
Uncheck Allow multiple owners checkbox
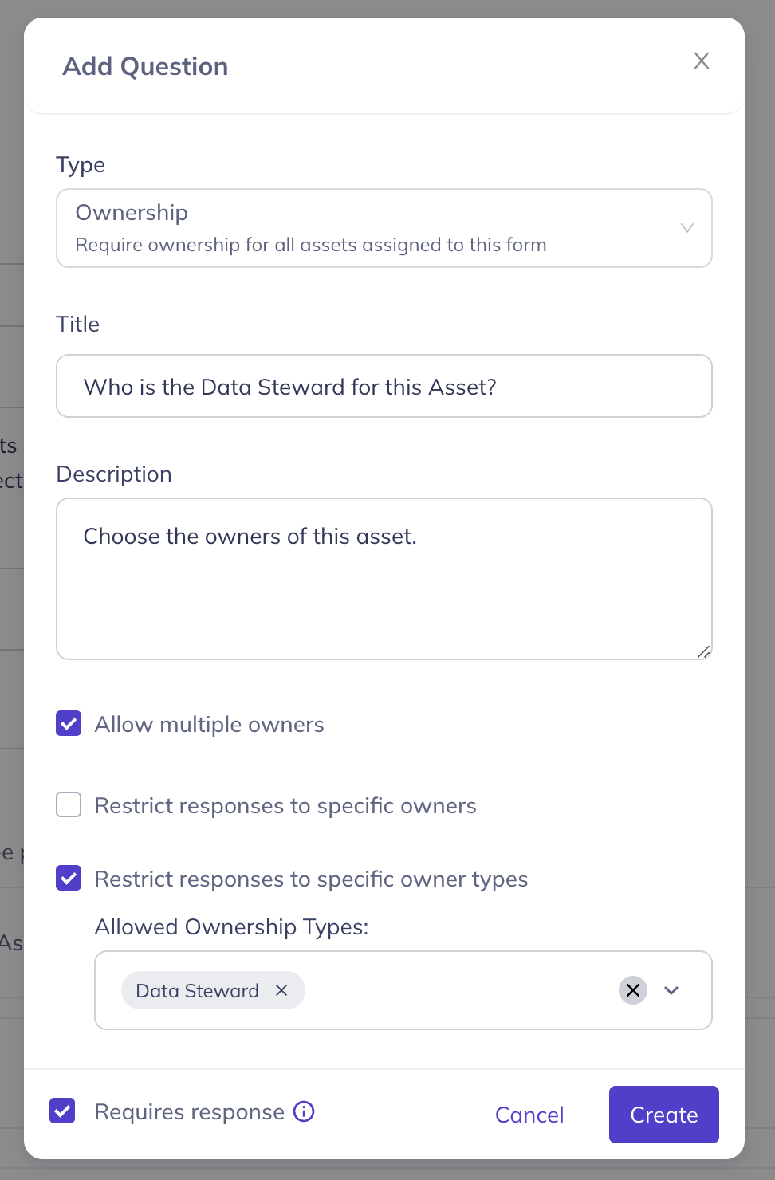click(x=69, y=724)
